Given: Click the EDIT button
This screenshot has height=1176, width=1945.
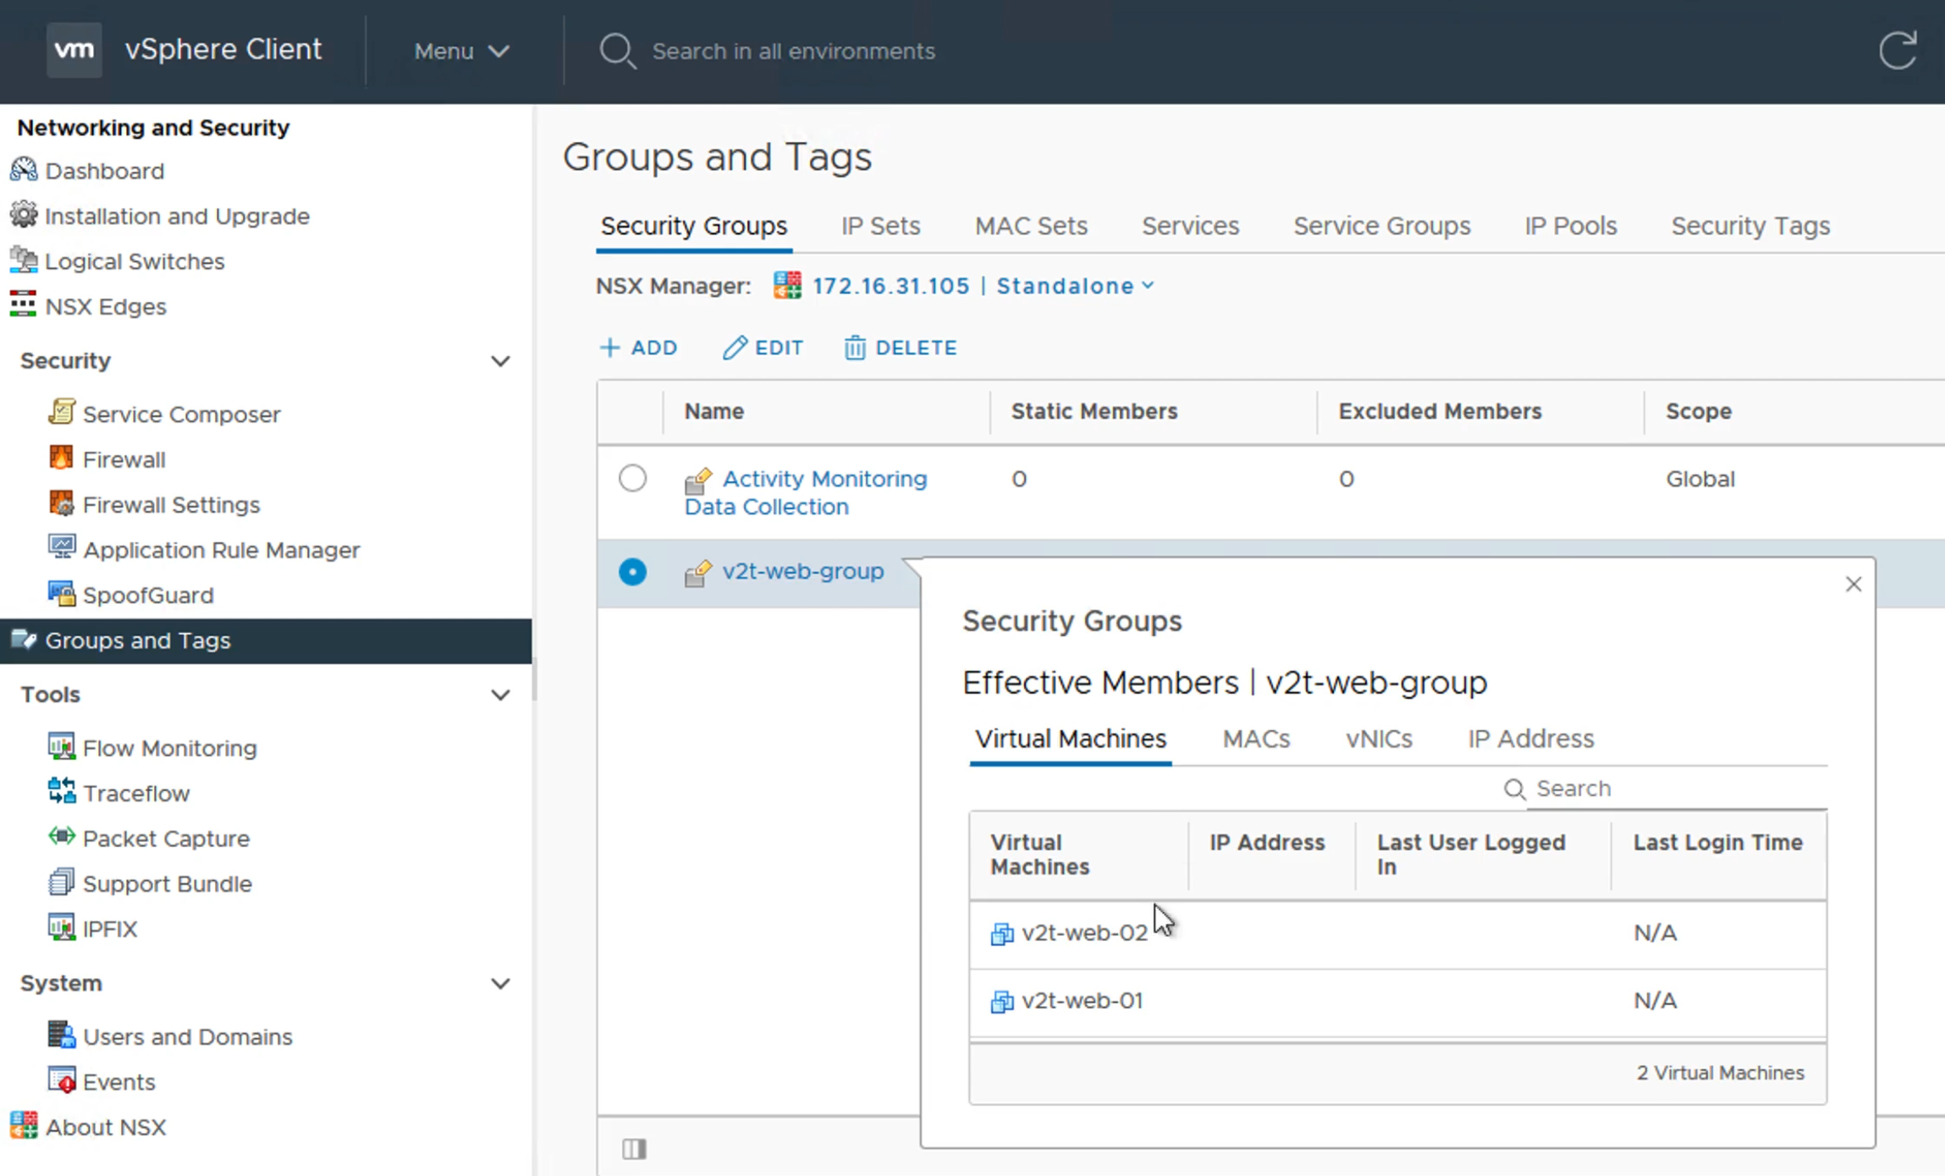Looking at the screenshot, I should tap(763, 348).
